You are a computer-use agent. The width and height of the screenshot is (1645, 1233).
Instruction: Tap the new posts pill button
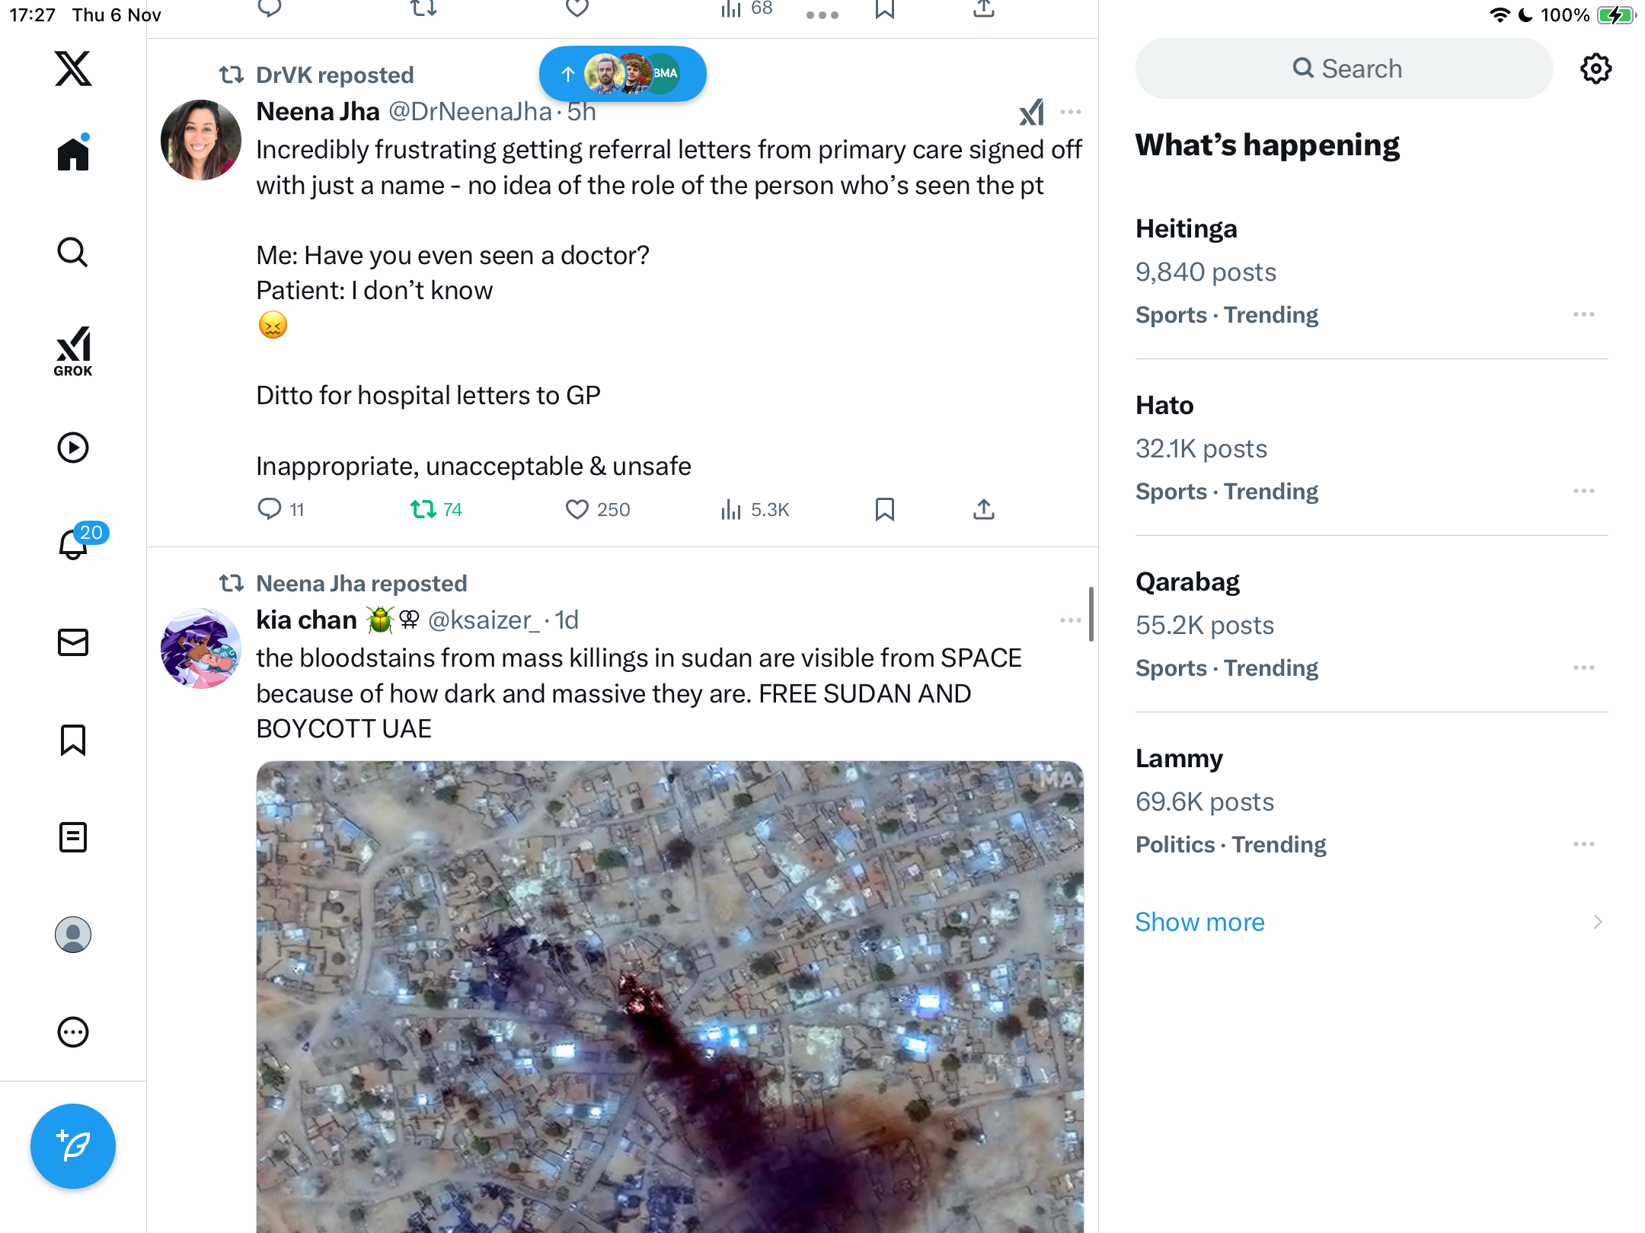622,74
